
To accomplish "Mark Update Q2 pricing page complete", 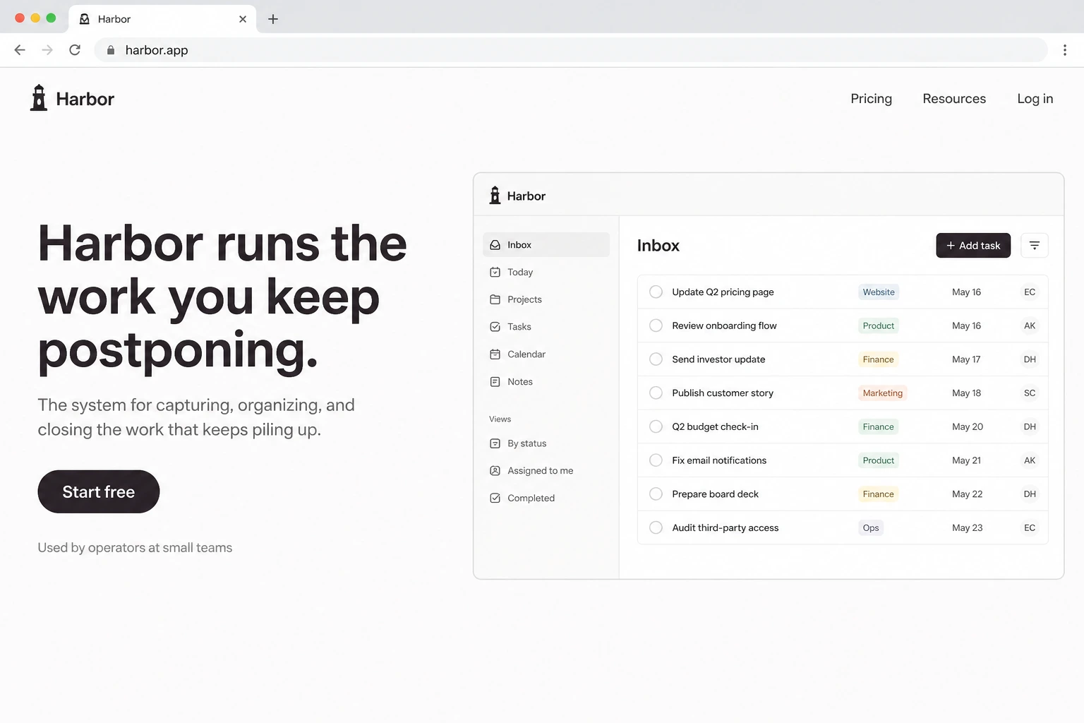I will click(656, 292).
